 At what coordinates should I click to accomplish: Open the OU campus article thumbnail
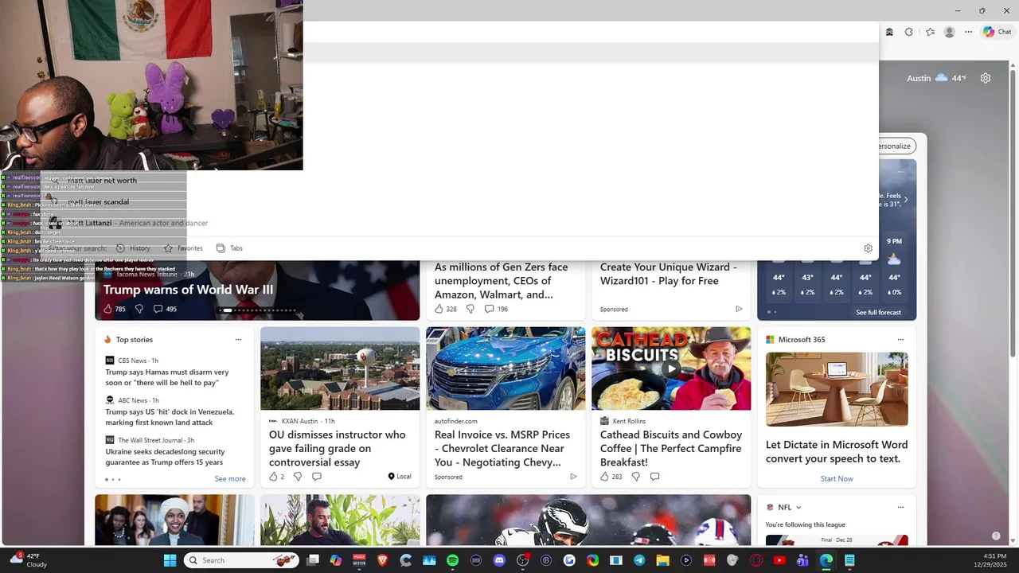coord(340,368)
